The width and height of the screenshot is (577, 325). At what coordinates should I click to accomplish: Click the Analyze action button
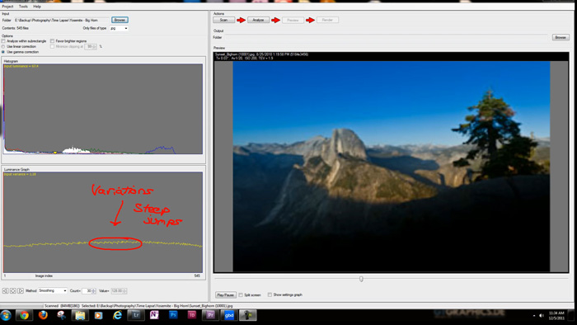[x=258, y=20]
